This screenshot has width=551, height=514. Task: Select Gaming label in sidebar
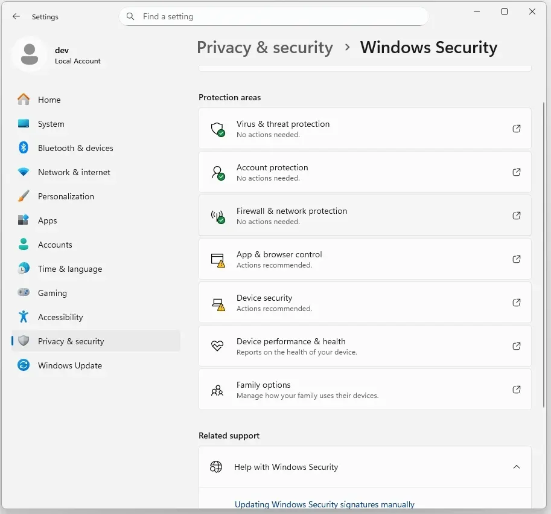(x=53, y=293)
